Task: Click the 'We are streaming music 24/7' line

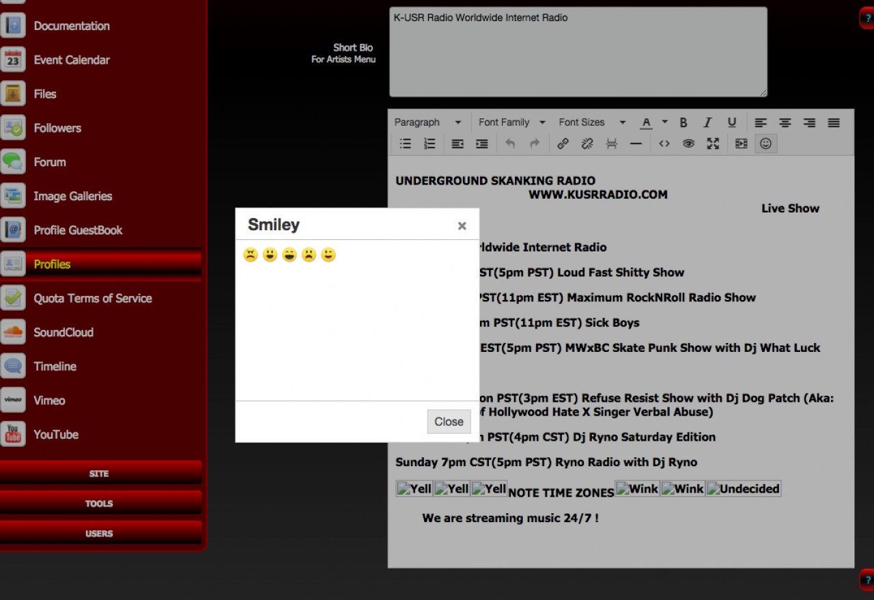Action: (511, 518)
